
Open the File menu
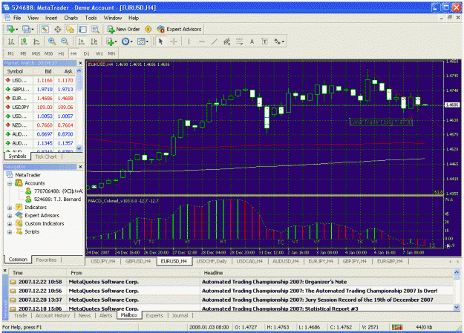point(17,18)
